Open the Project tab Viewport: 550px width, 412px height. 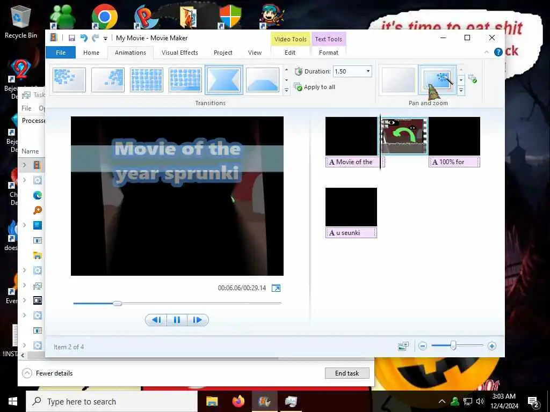pyautogui.click(x=223, y=53)
